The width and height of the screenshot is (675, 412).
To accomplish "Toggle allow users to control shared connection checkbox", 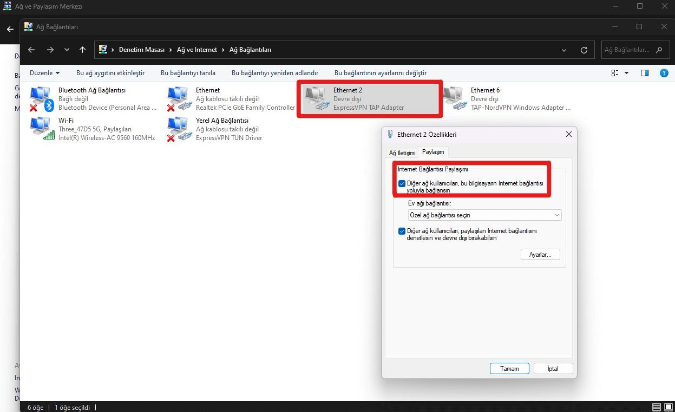I will (402, 231).
